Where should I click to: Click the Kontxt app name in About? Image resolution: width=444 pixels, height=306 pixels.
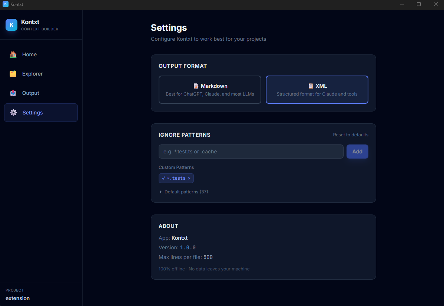(x=179, y=238)
